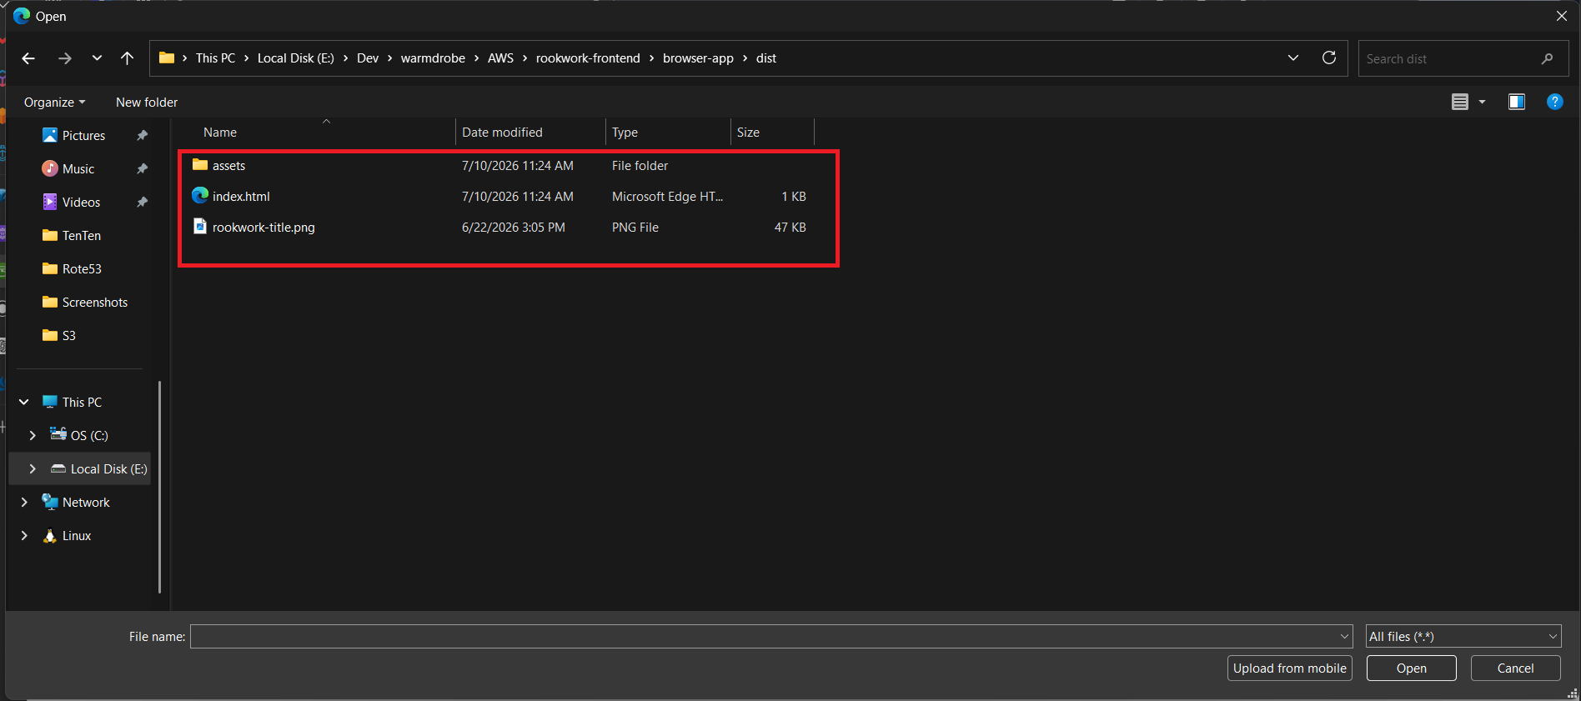This screenshot has height=701, width=1581.
Task: Navigate to warmdrobe in the breadcrumb
Action: [433, 58]
